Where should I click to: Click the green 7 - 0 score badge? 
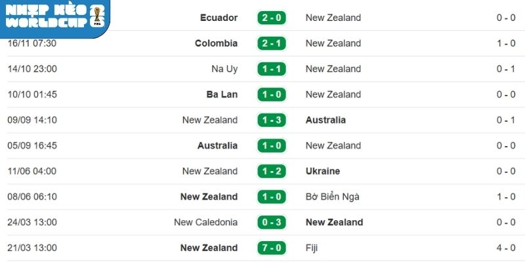[271, 248]
